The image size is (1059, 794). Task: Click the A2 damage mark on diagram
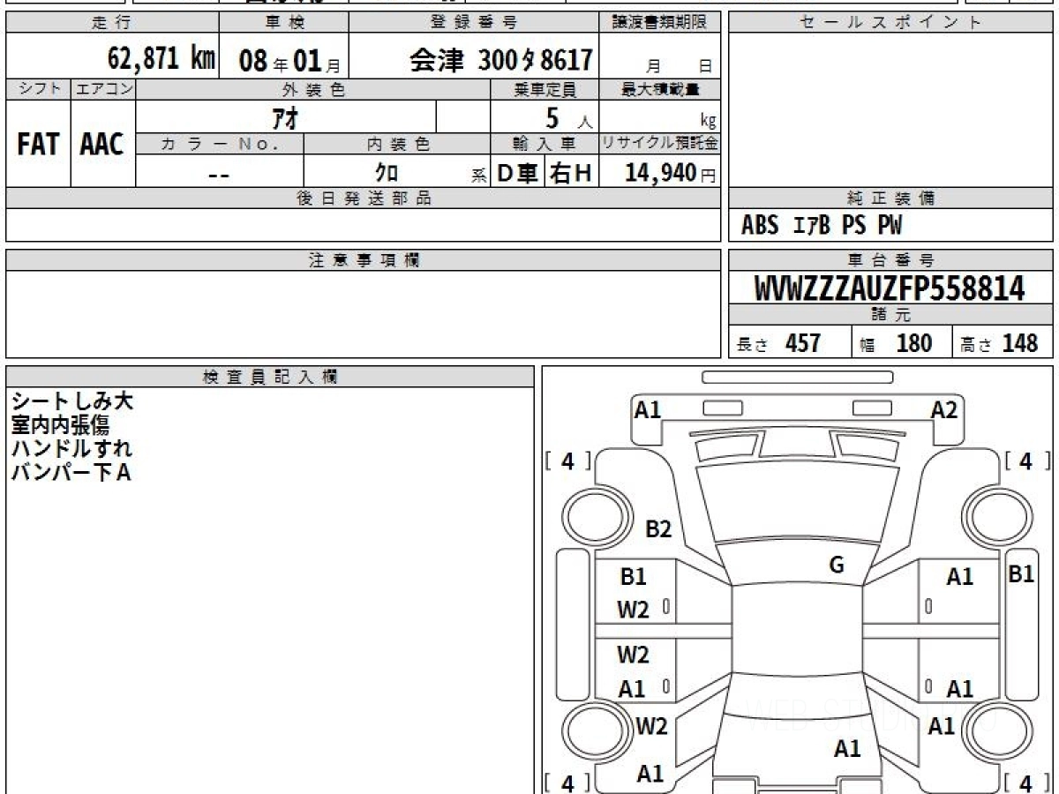click(944, 409)
